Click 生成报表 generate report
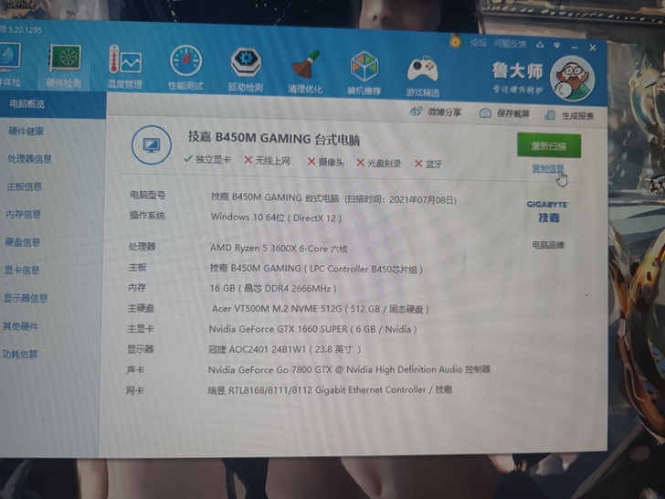This screenshot has width=665, height=499. click(569, 115)
